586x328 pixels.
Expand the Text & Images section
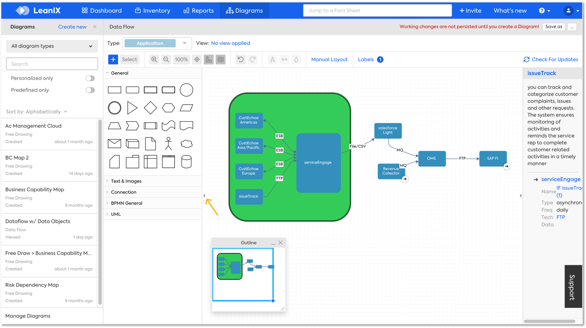click(x=126, y=181)
